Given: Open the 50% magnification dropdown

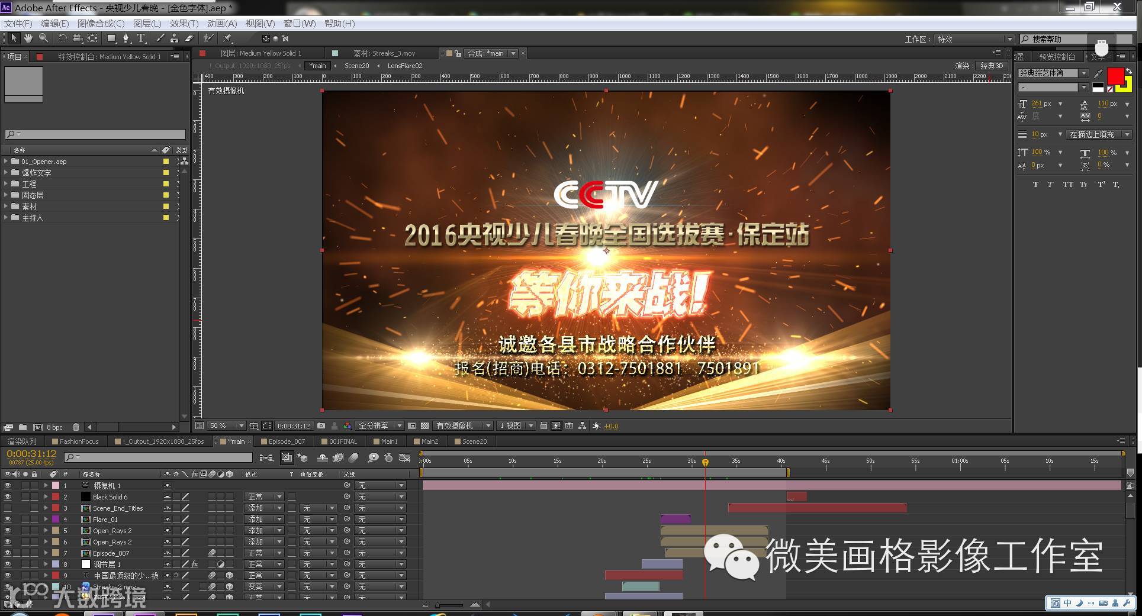Looking at the screenshot, I should (x=226, y=425).
